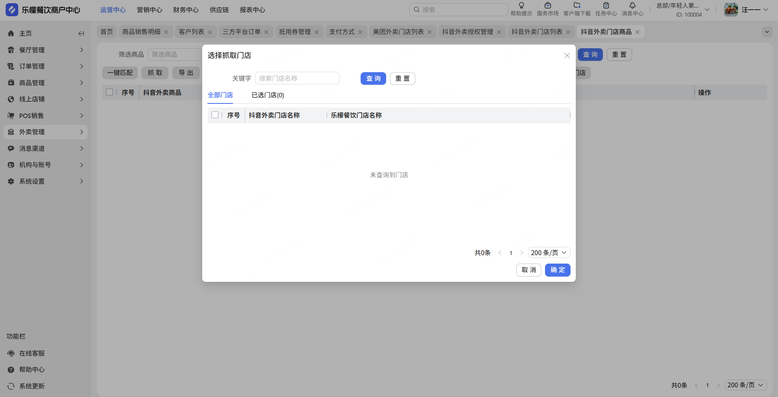Viewport: 778px width, 397px height.
Task: Open the 营销中心 top menu
Action: click(150, 10)
